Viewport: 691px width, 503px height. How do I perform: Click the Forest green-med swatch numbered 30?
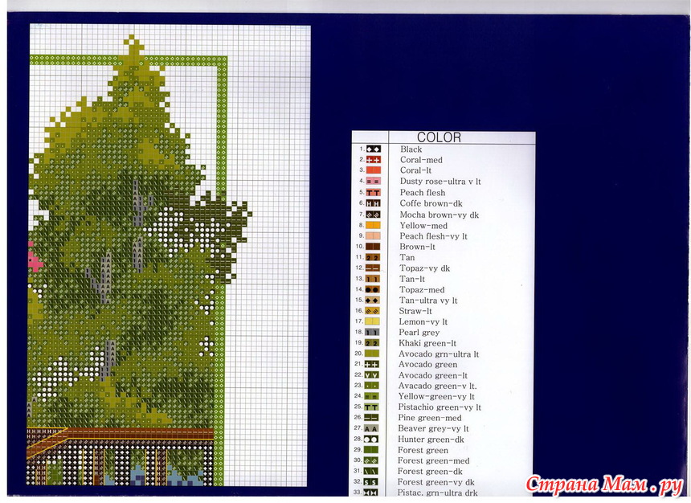[371, 460]
